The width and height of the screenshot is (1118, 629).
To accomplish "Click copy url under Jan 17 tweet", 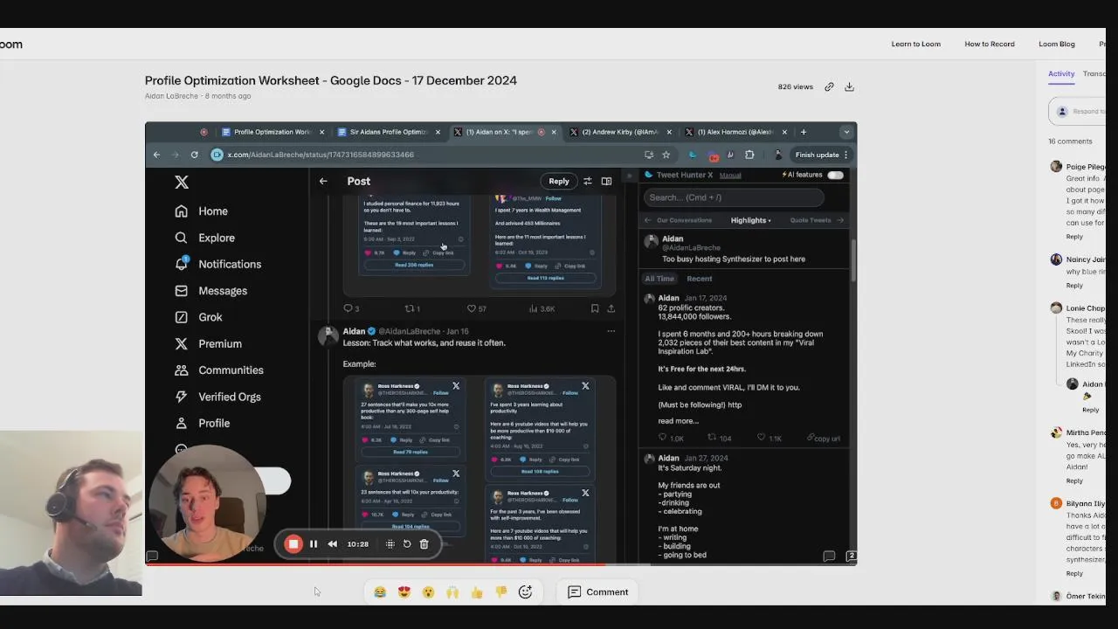I will click(825, 439).
